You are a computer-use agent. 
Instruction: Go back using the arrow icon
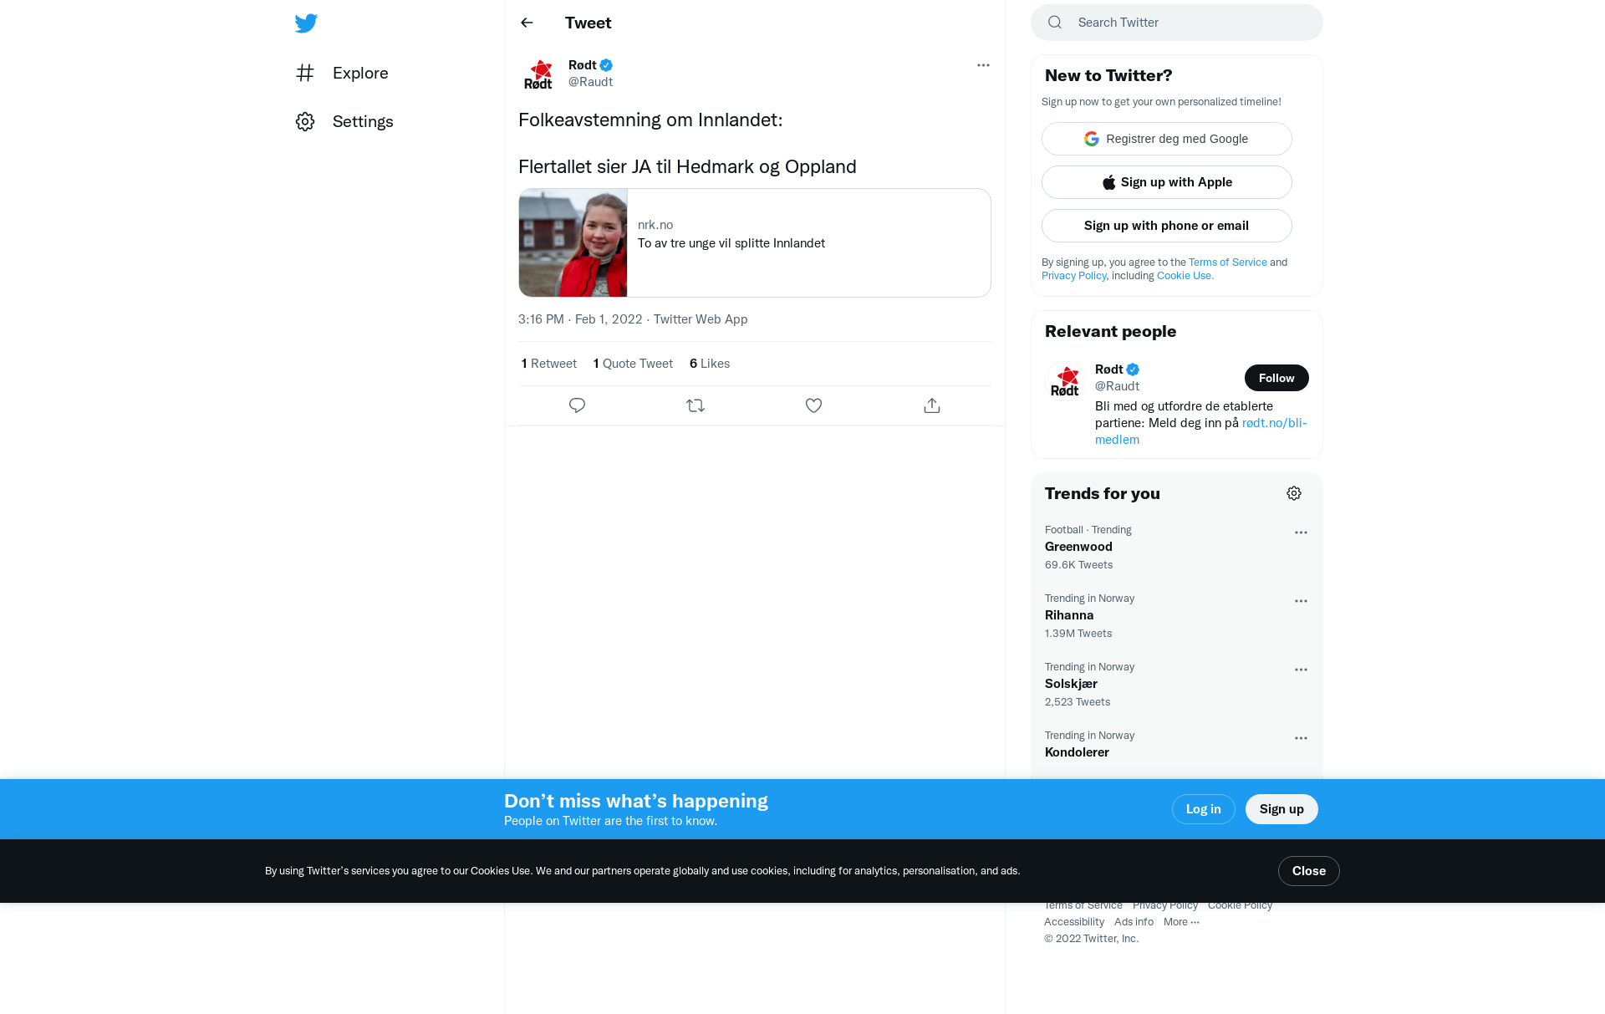tap(527, 23)
